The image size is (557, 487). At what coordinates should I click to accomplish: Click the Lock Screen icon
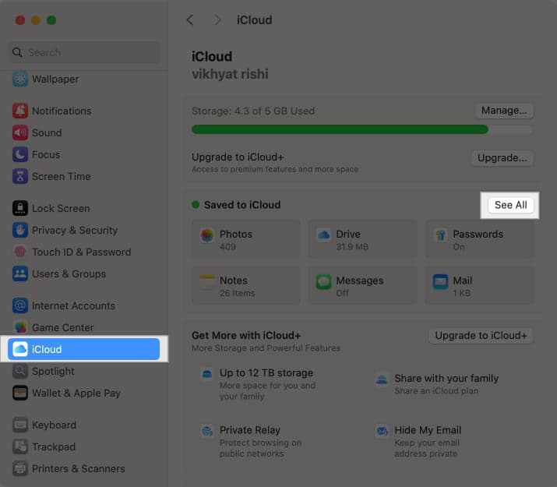(20, 208)
